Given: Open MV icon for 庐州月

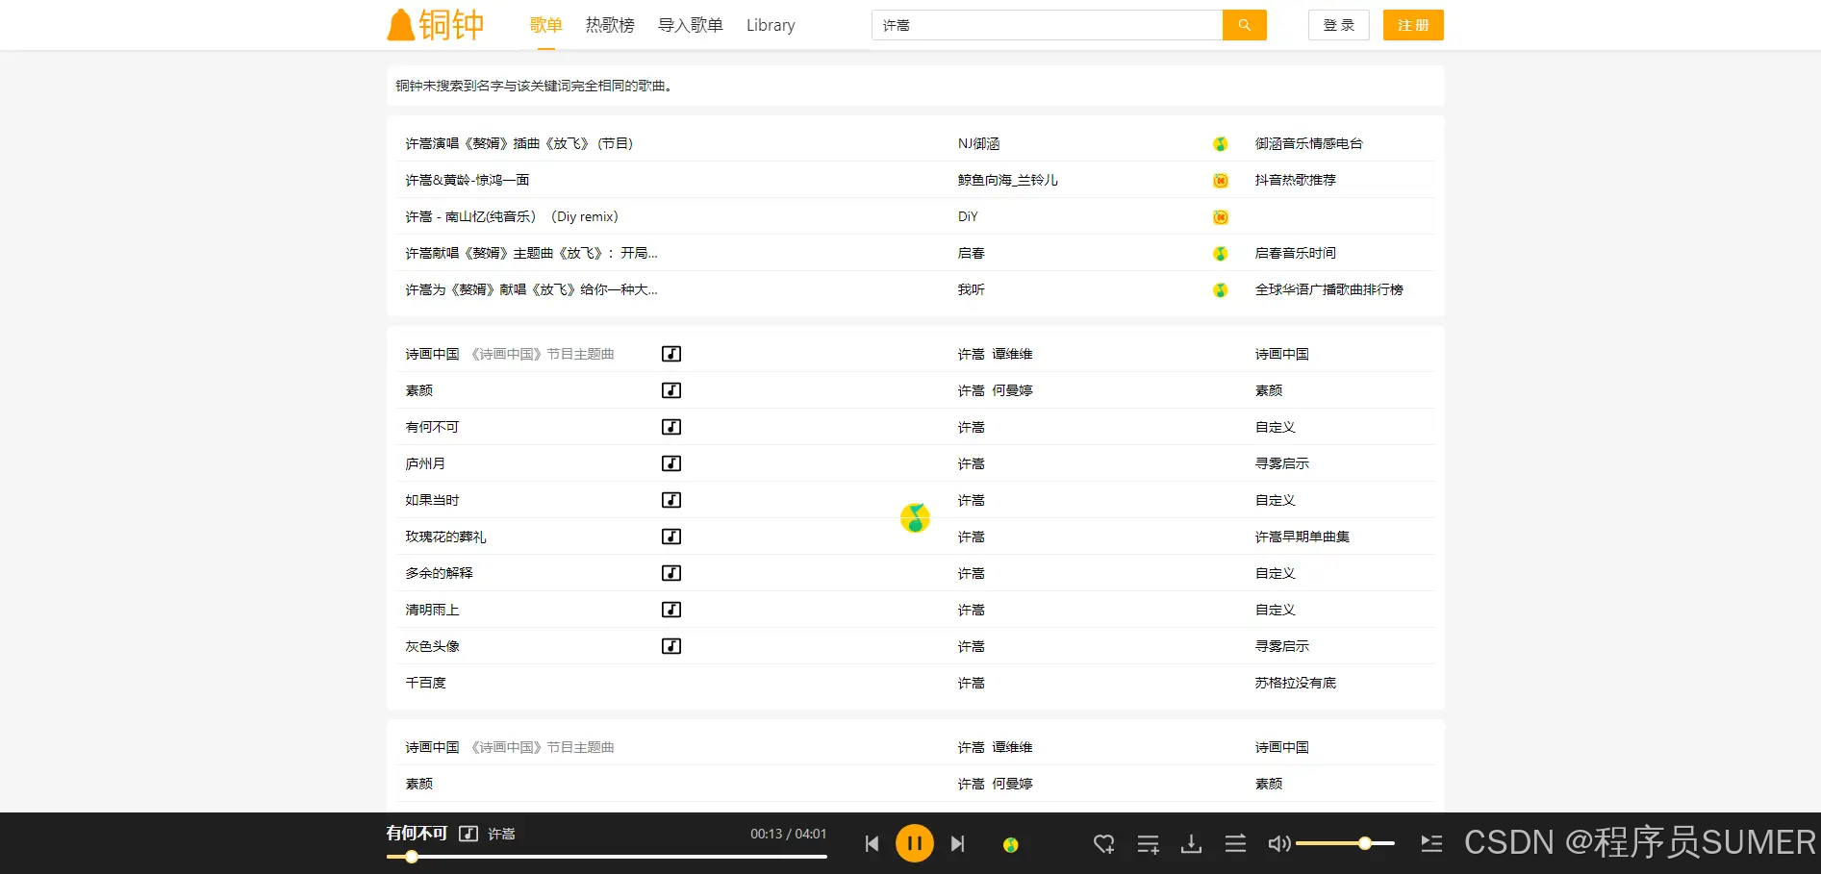Looking at the screenshot, I should coord(671,463).
